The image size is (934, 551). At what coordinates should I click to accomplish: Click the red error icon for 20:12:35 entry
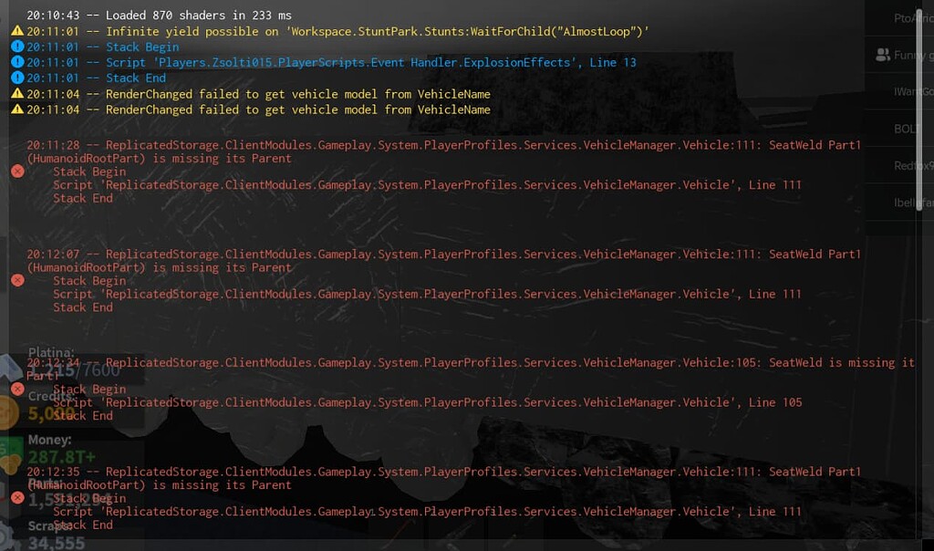coord(16,497)
